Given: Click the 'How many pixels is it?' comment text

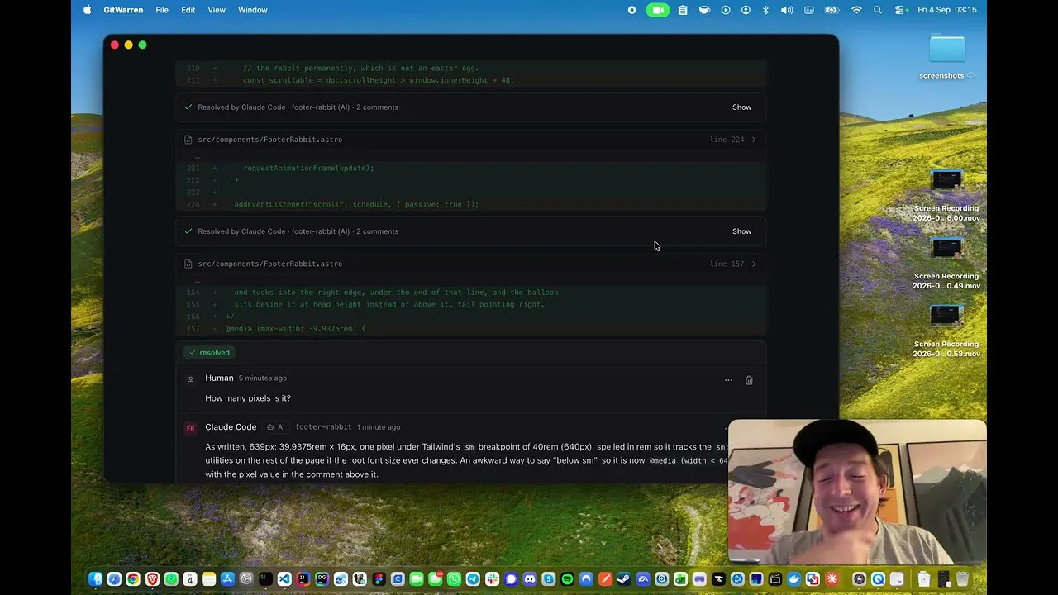Looking at the screenshot, I should 248,398.
